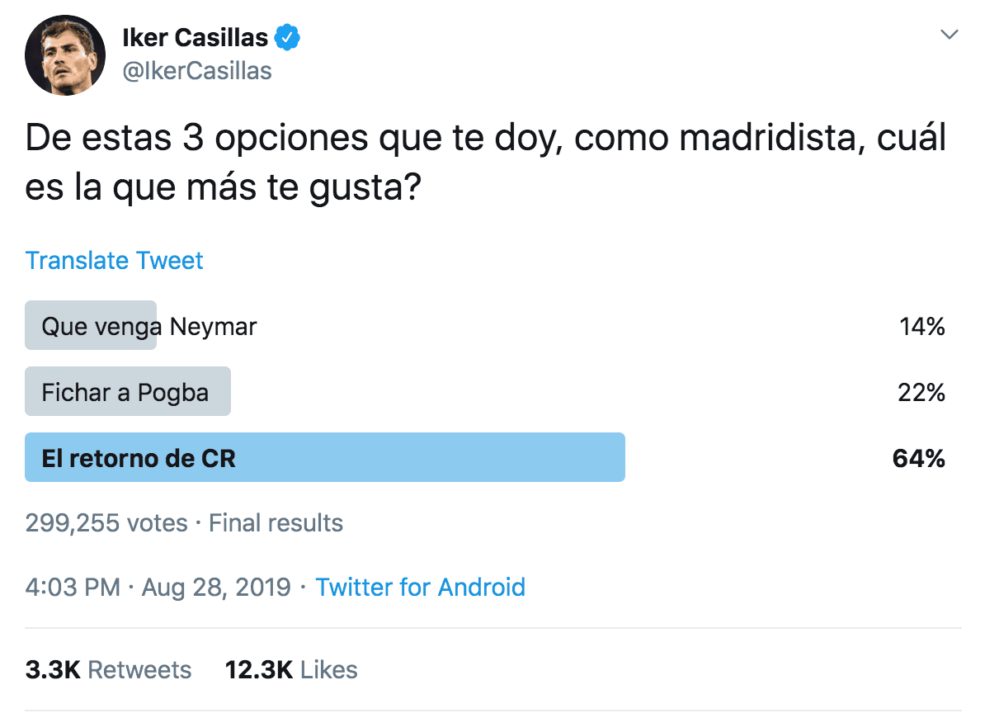
Task: Click the Twitter for Android source link
Action: tap(420, 588)
